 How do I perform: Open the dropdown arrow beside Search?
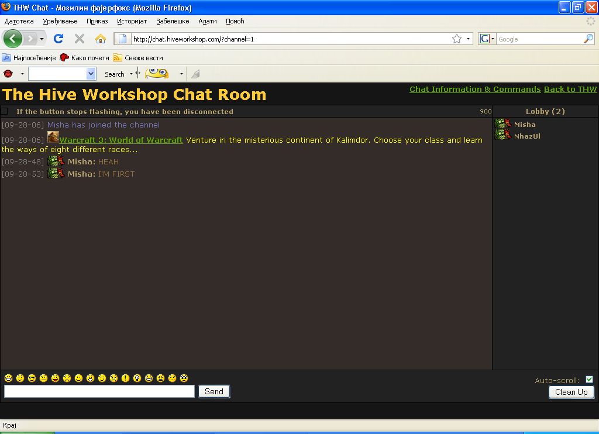tap(131, 74)
